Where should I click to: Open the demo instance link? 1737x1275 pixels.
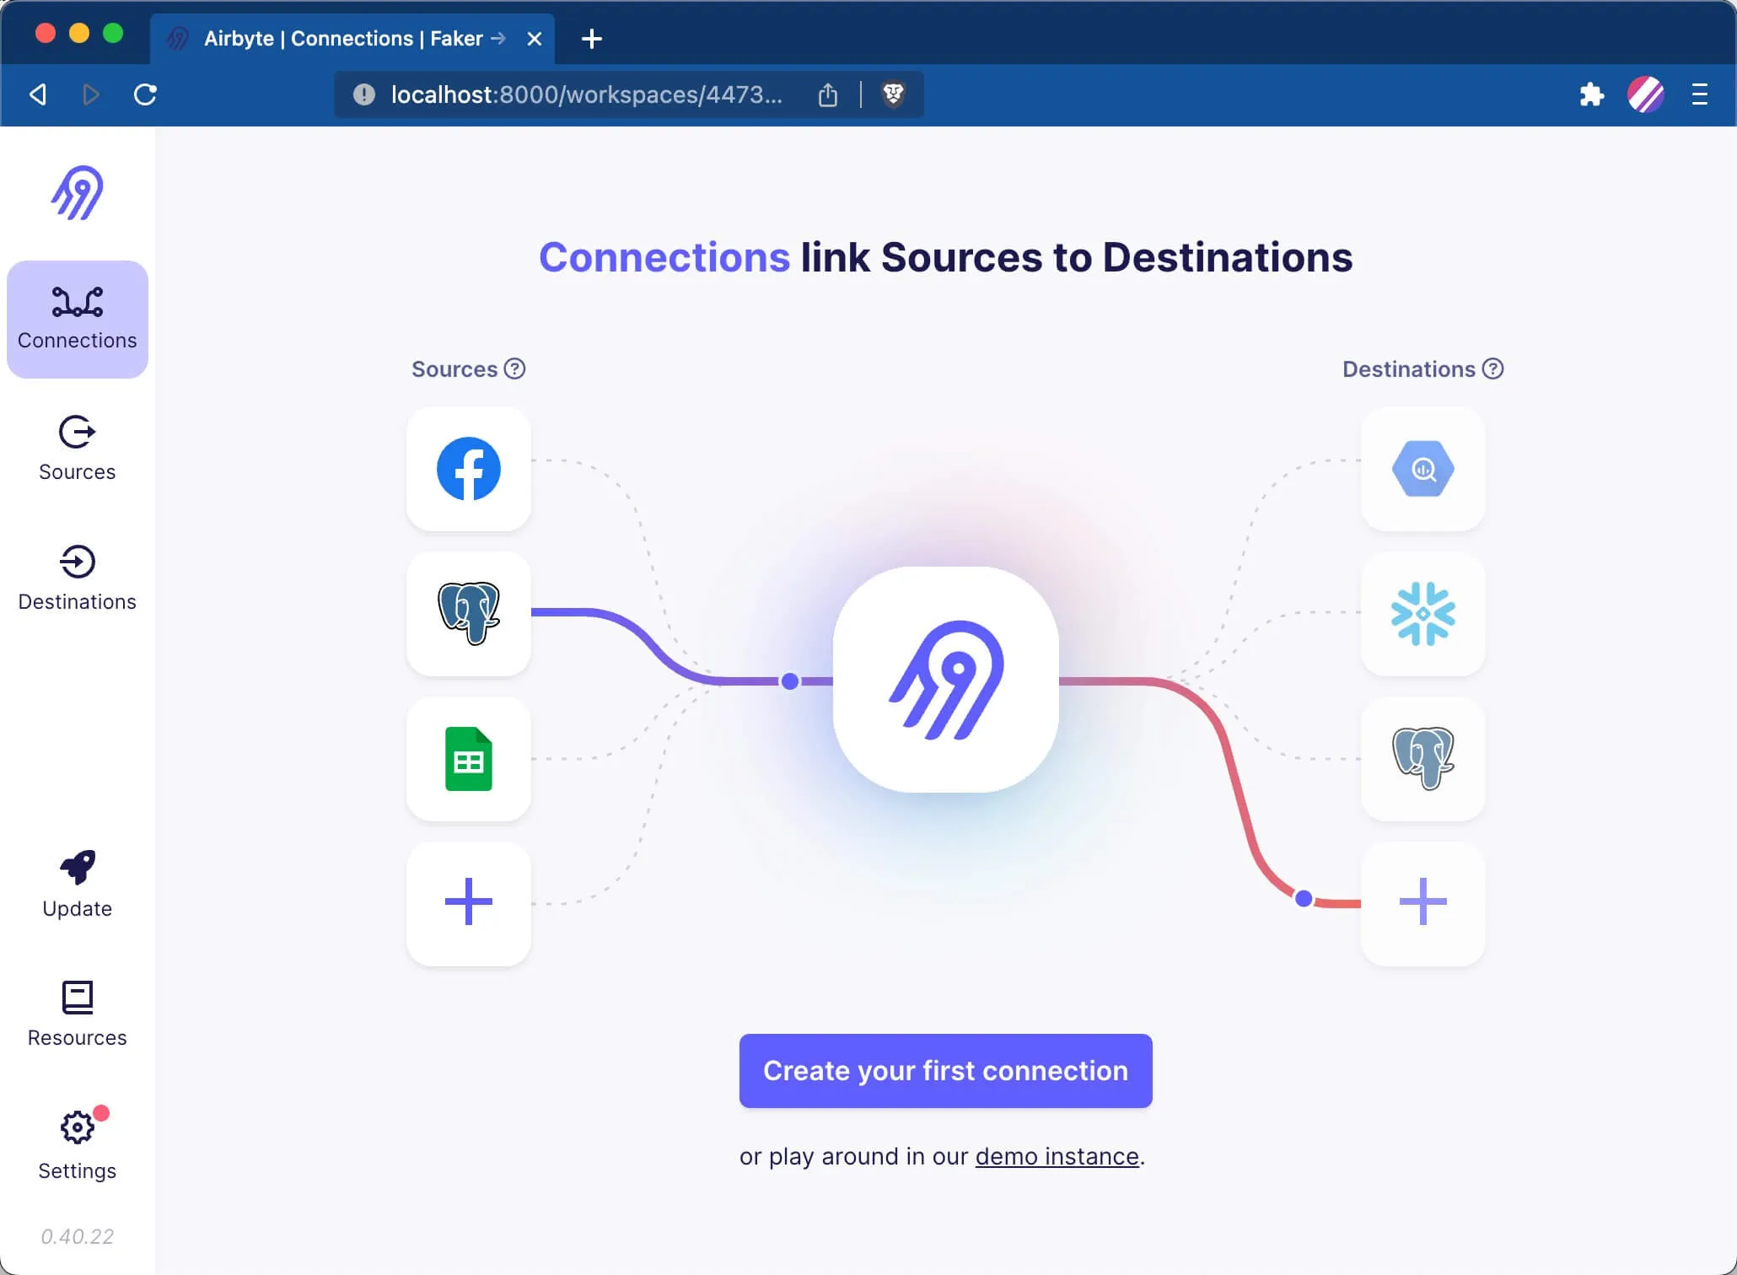(x=1057, y=1156)
